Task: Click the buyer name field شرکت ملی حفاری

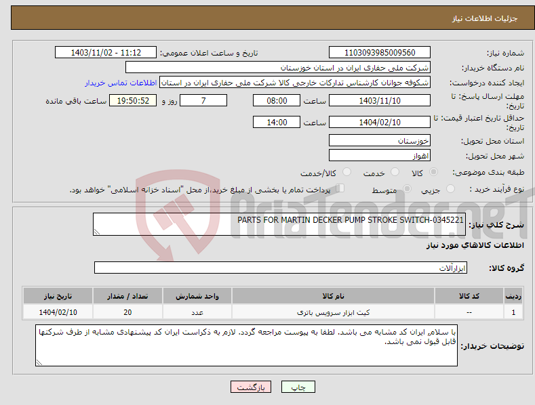Action: [278, 68]
